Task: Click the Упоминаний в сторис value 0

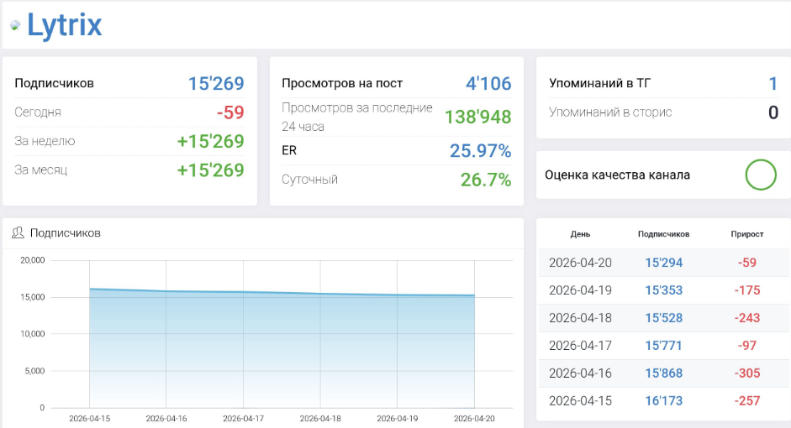Action: [x=773, y=112]
